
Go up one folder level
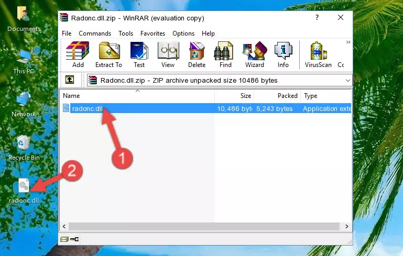coord(70,80)
